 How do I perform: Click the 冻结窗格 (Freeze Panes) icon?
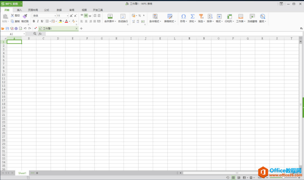(x=252, y=16)
